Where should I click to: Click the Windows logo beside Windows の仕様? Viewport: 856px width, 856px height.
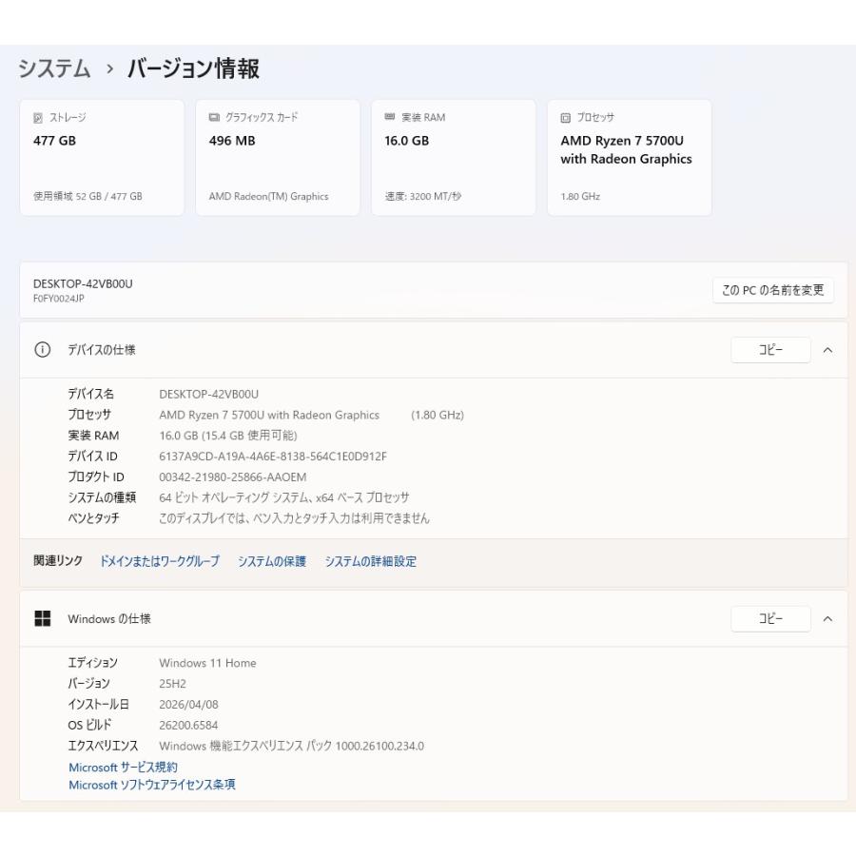(43, 618)
